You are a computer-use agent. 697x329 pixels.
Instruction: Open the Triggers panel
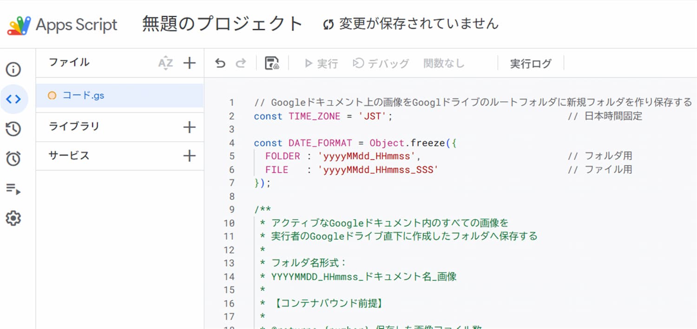click(x=14, y=156)
